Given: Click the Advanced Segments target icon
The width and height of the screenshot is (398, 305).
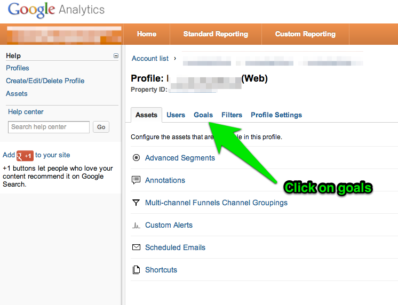Looking at the screenshot, I should (136, 158).
